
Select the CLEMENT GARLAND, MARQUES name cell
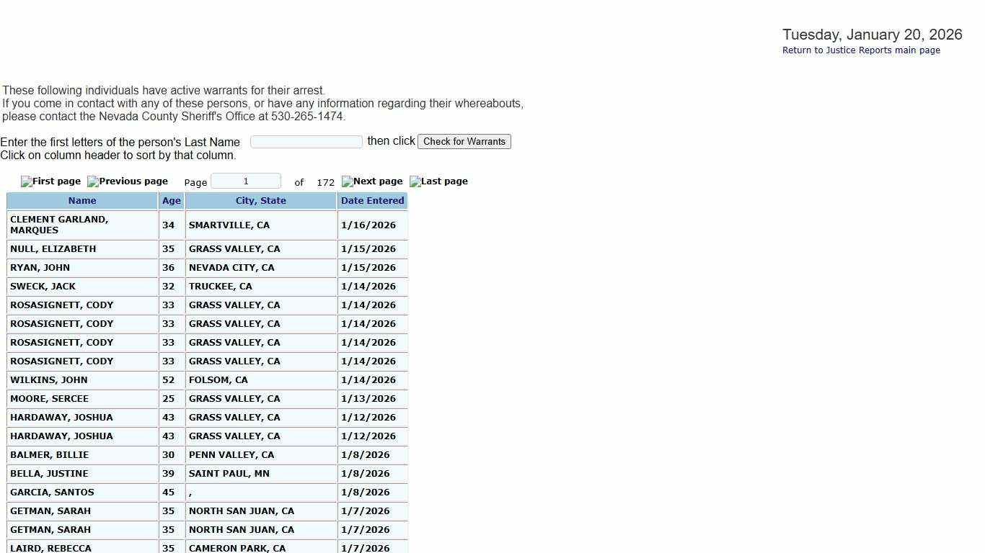pyautogui.click(x=59, y=225)
